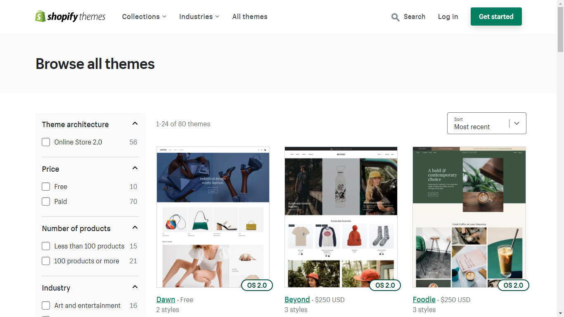Viewport: 564px width, 317px height.
Task: Click the Number of products section title
Action: coord(76,228)
